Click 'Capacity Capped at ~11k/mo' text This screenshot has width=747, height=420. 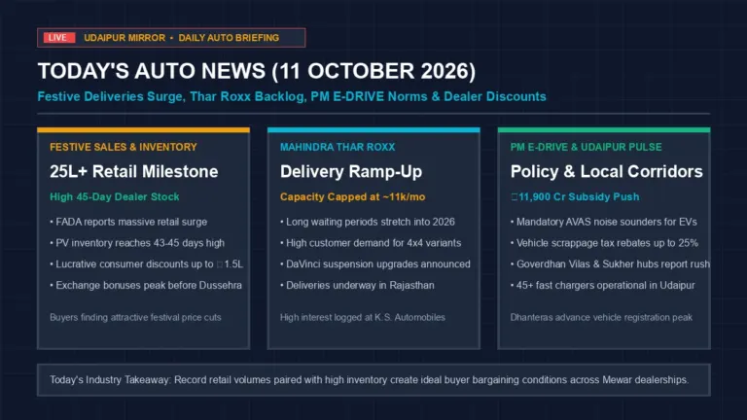352,196
